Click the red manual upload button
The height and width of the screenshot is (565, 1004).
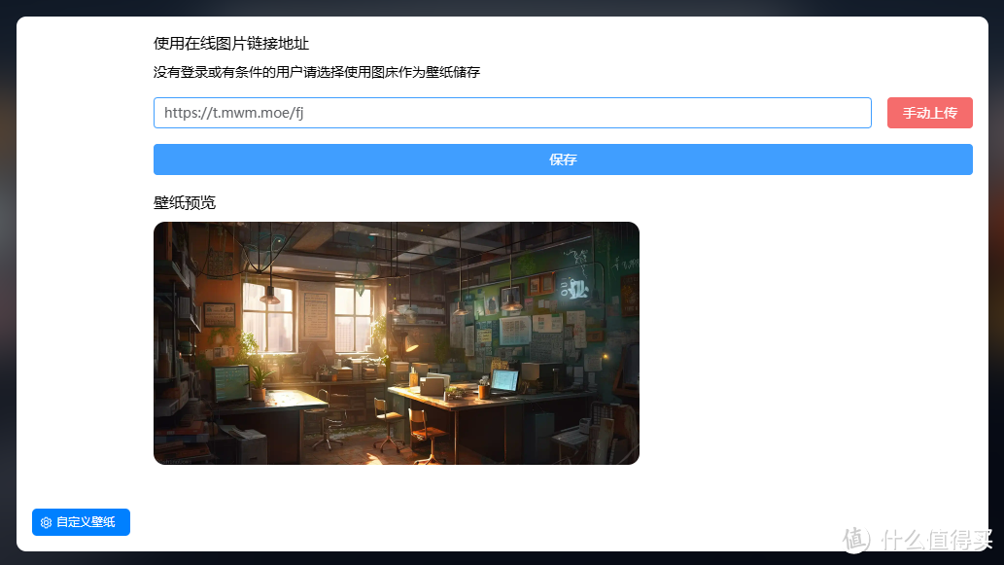(x=929, y=113)
